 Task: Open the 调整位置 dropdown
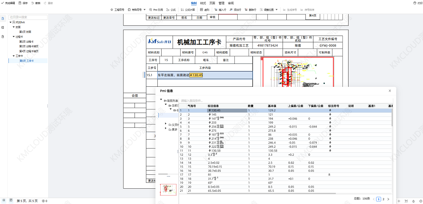pos(269,10)
